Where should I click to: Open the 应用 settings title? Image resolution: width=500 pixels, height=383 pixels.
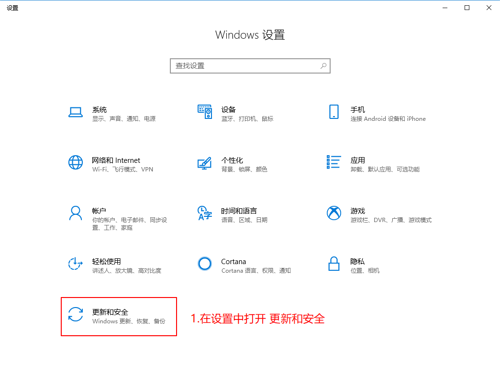pos(358,160)
